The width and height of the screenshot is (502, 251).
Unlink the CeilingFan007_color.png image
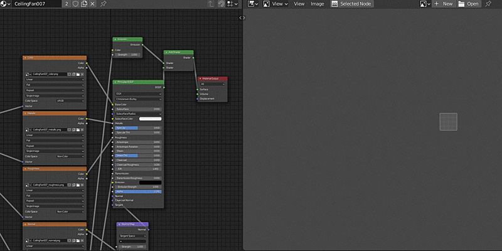coord(82,74)
